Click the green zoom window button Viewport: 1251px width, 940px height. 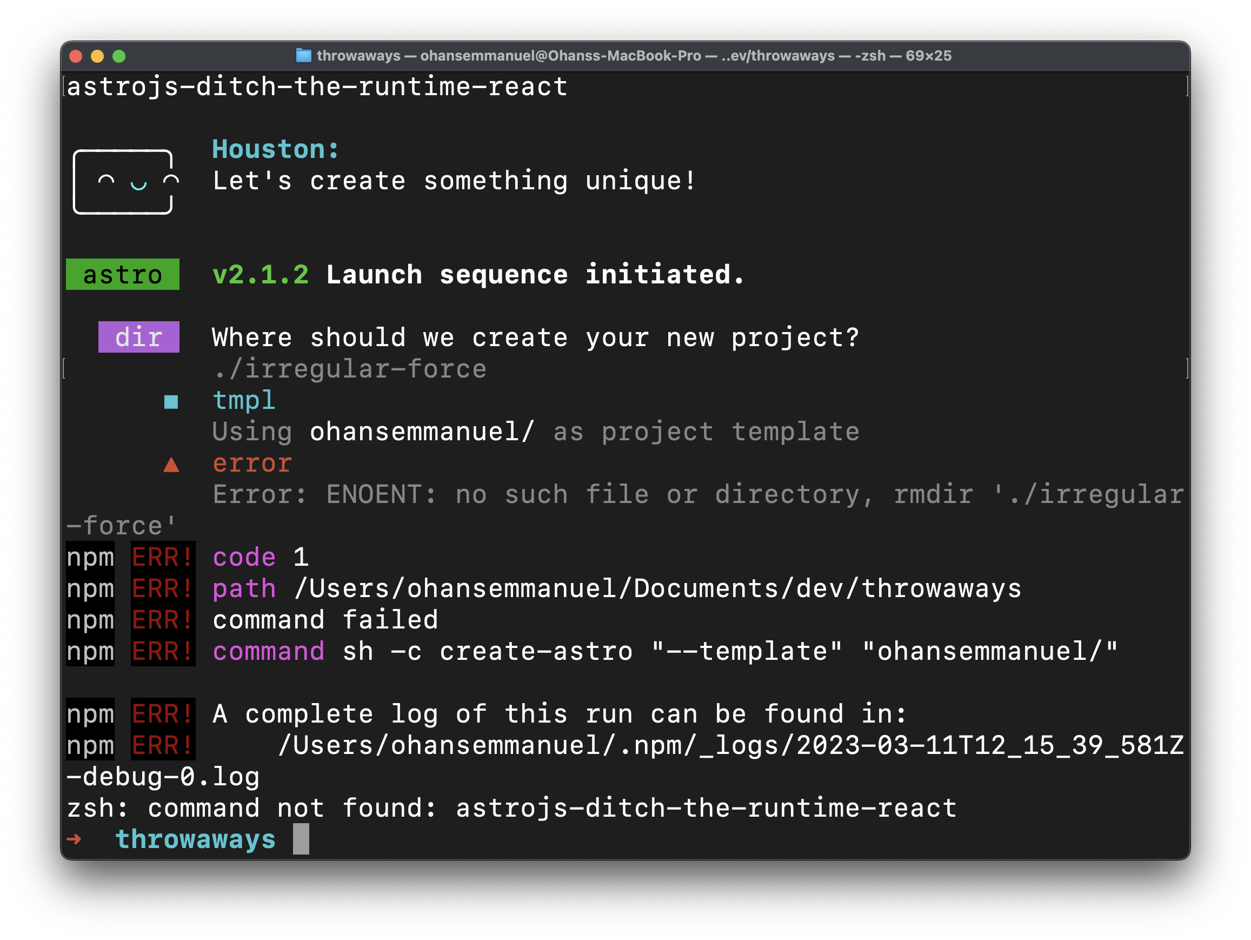119,56
